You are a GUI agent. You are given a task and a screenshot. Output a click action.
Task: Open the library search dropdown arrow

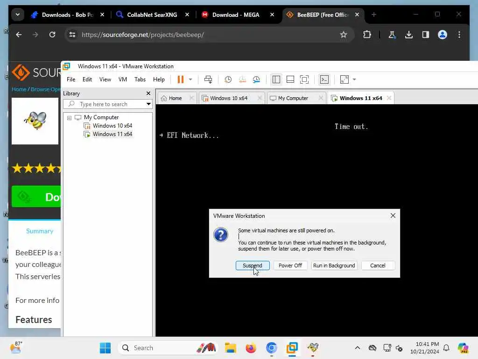coord(148,104)
